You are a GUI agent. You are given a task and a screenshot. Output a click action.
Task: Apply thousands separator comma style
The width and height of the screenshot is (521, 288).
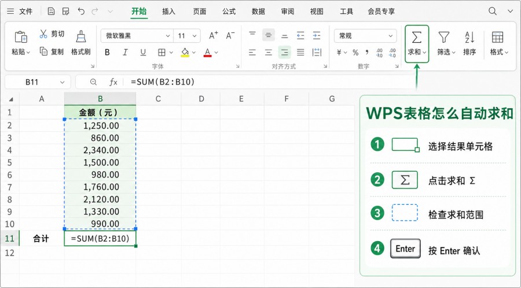tap(367, 52)
